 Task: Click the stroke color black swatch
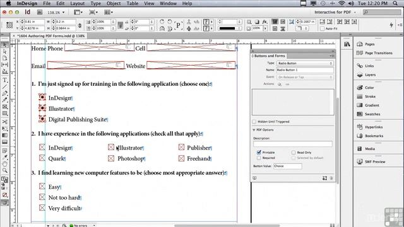tap(227, 28)
